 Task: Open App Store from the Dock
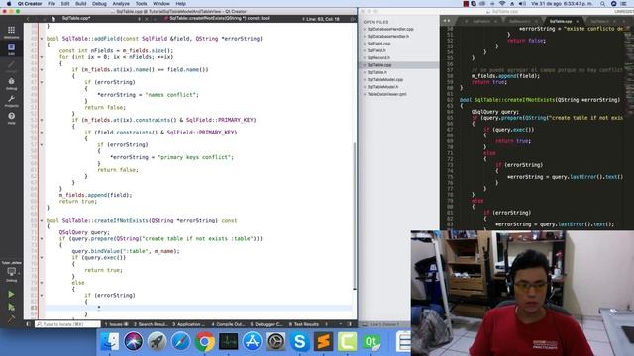coord(253,341)
